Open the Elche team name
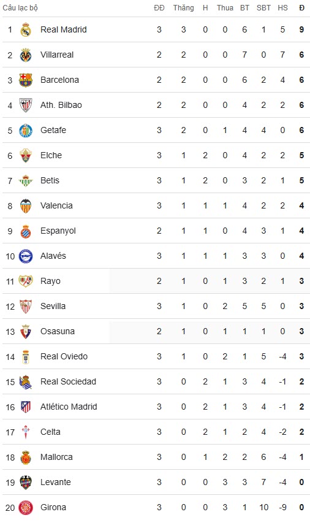Viewport: 310px width, 528px height. [x=51, y=155]
